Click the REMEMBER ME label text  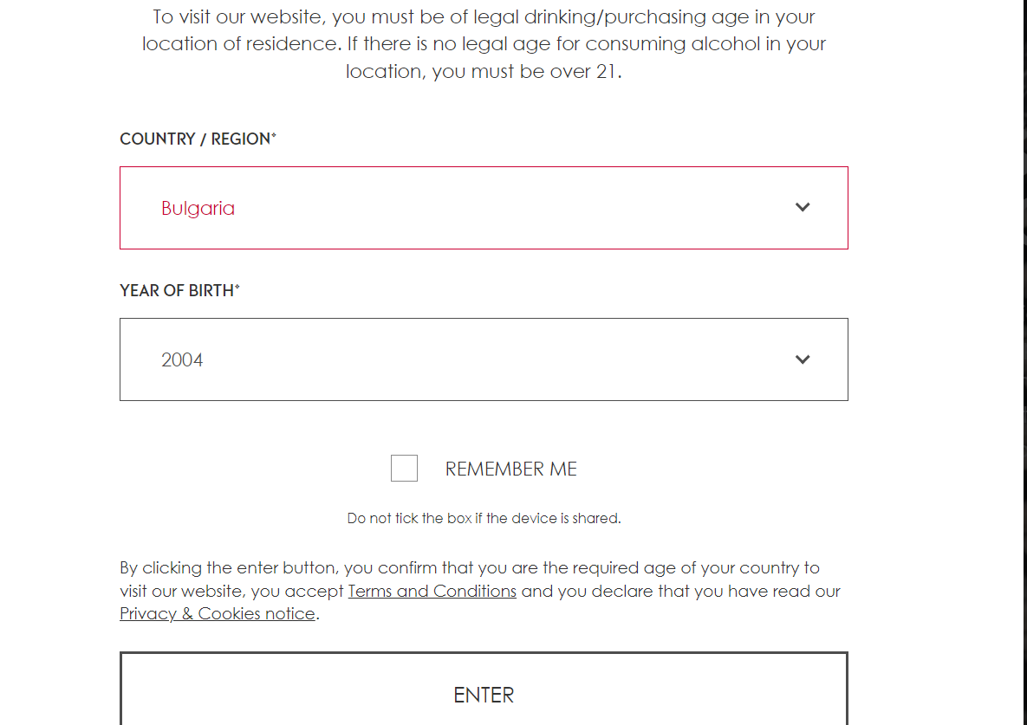510,469
